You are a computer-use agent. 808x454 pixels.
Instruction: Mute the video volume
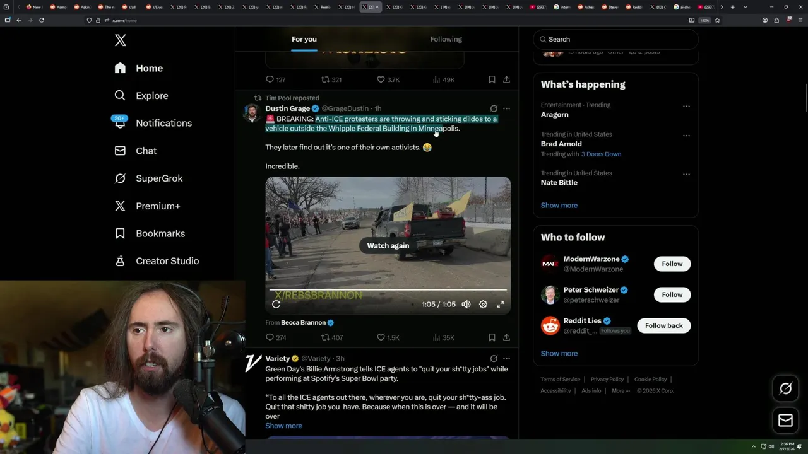(466, 304)
